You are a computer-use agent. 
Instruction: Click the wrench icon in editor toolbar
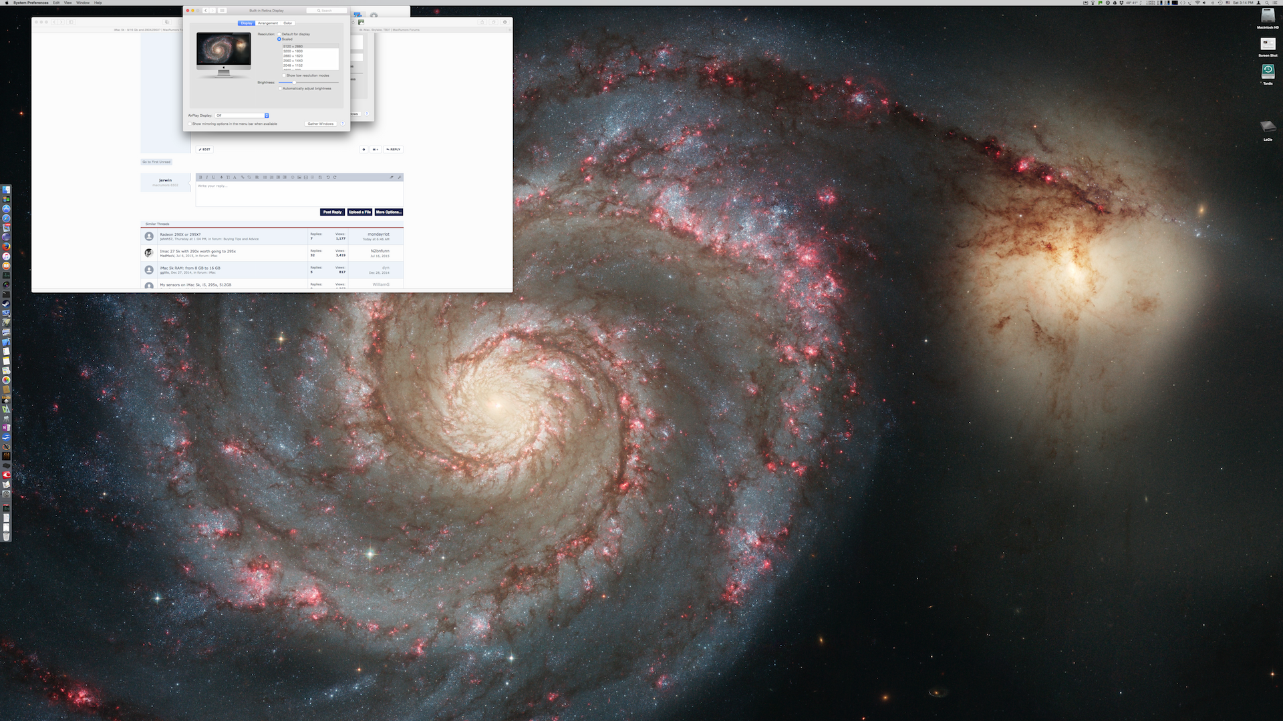[400, 177]
